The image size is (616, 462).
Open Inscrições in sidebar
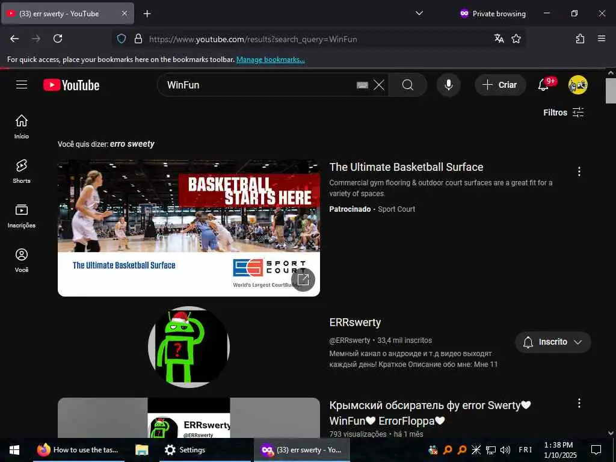pyautogui.click(x=22, y=216)
